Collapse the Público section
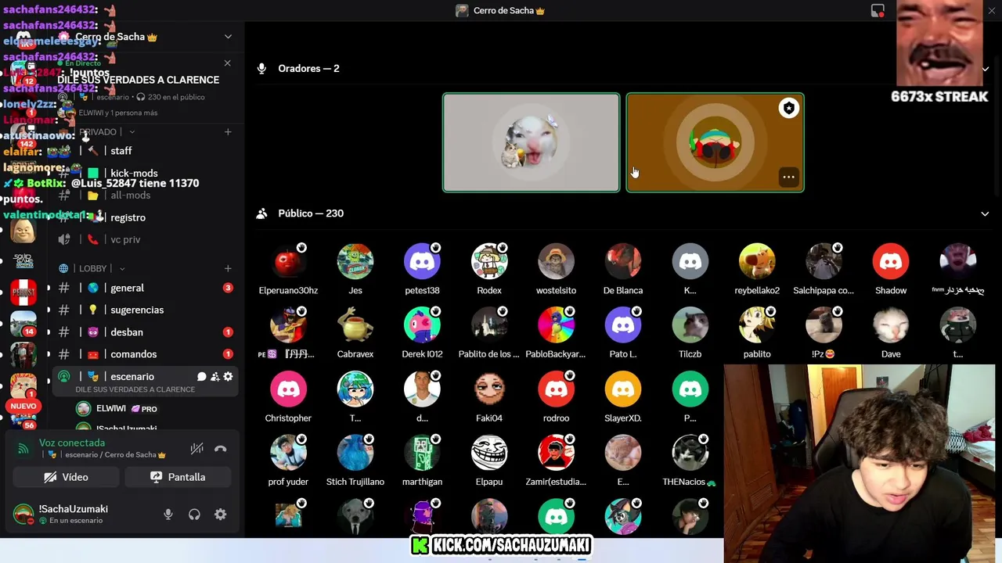The width and height of the screenshot is (1002, 563). click(x=985, y=213)
